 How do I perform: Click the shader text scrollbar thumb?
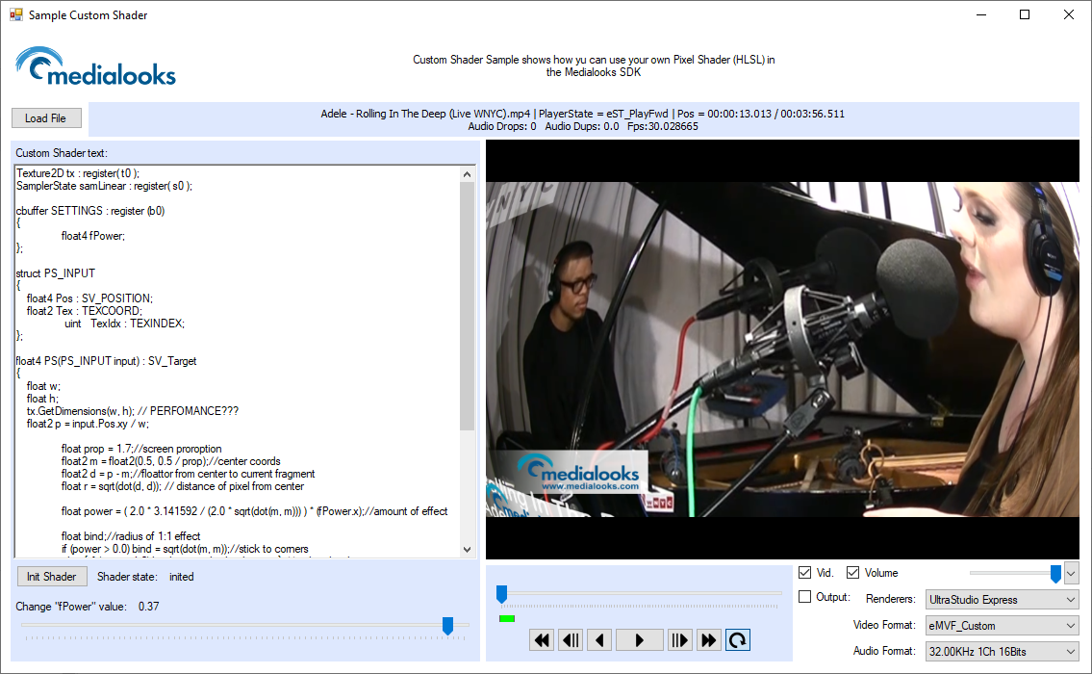pos(467,306)
